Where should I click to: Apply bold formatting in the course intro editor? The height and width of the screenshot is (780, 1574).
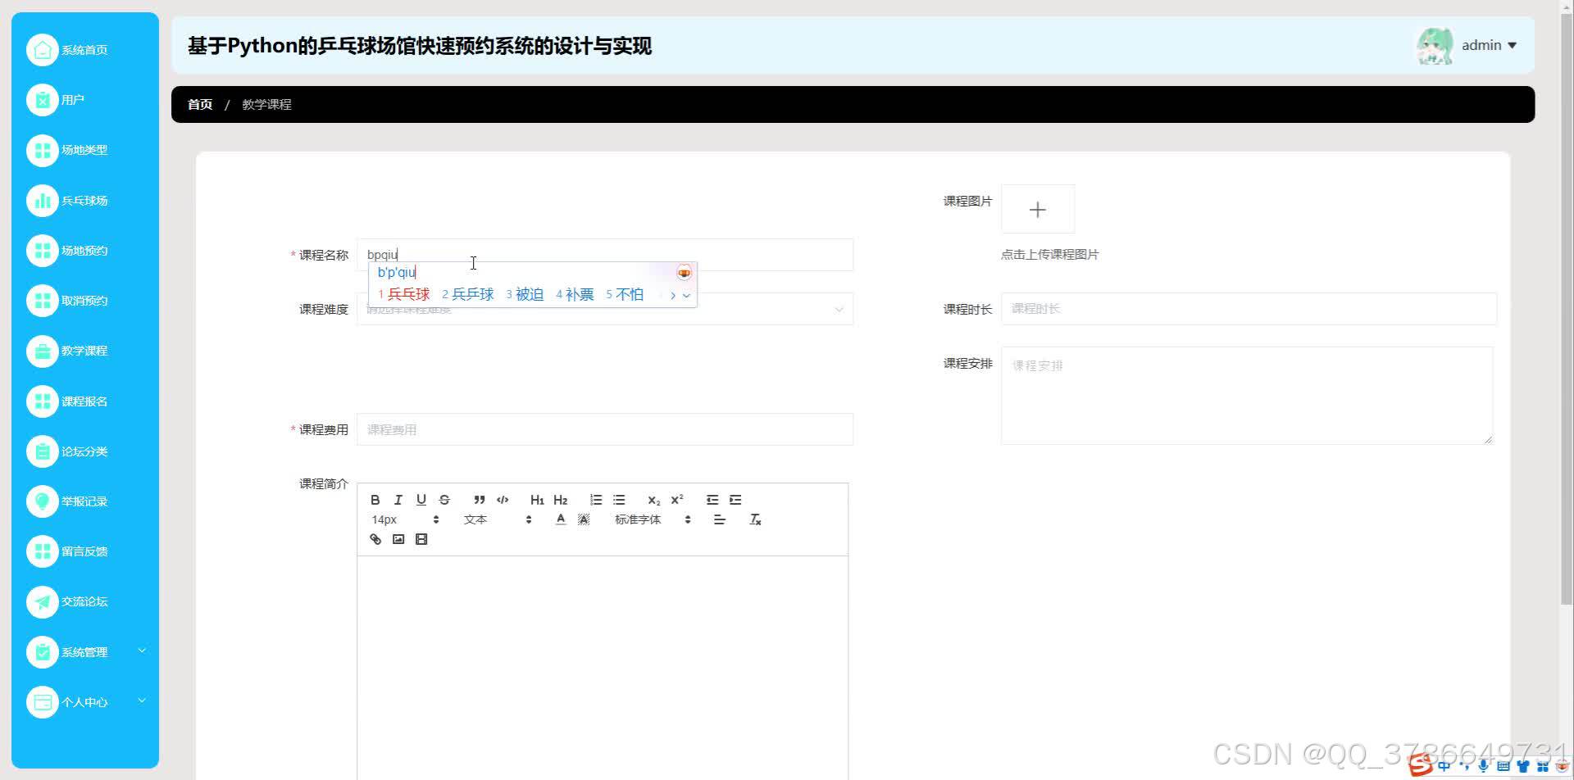click(375, 499)
